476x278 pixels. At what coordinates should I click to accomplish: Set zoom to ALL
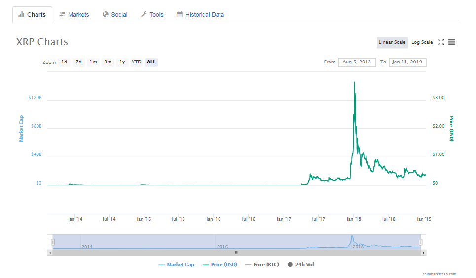pos(151,62)
